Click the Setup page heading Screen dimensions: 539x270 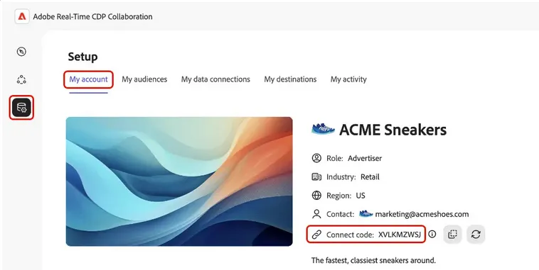(82, 57)
